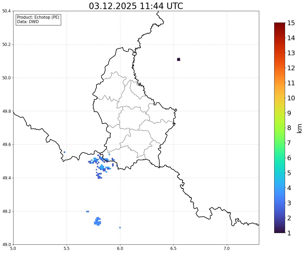The image size is (305, 253).
Task: Click y-axis label "49.8"
Action: [6, 111]
